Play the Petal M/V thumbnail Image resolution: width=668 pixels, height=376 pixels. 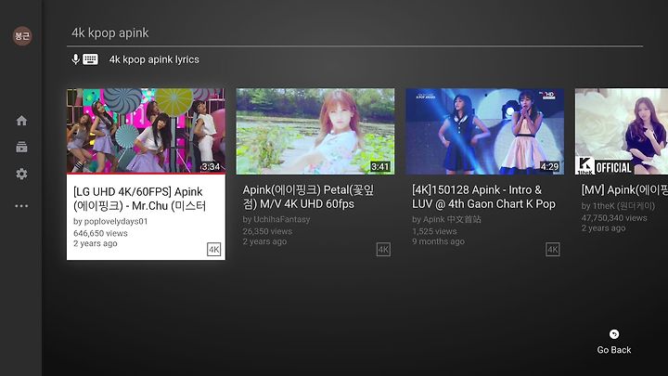315,131
